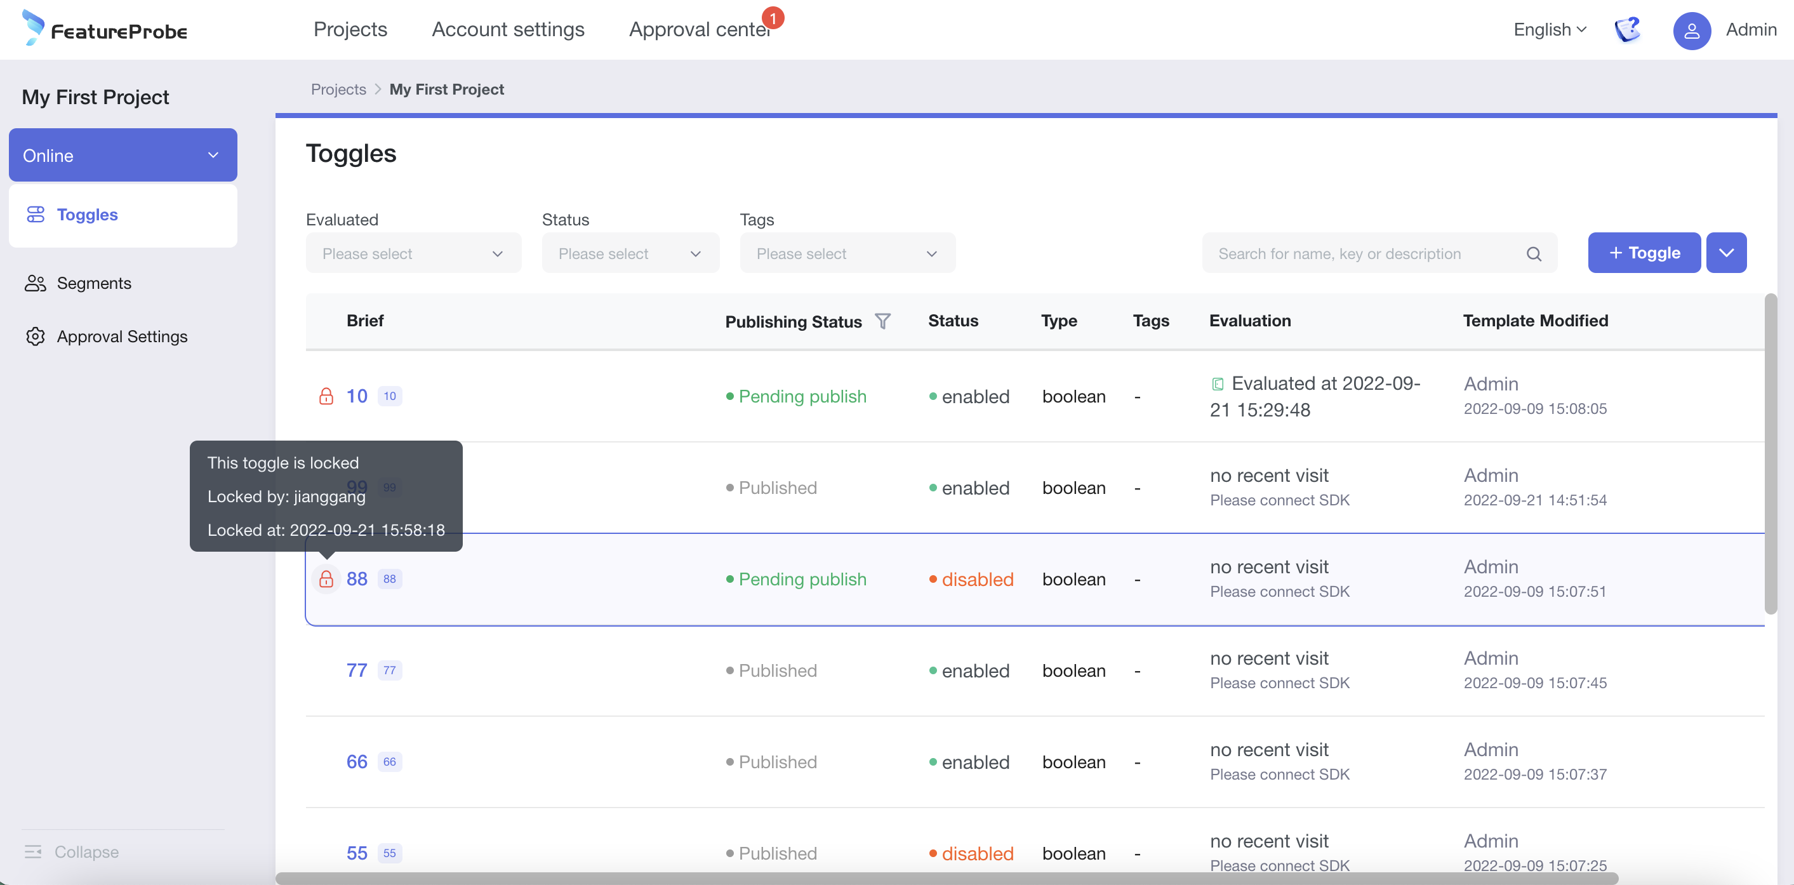Click the Publishing Status filter funnel icon
1794x885 pixels.
pos(882,321)
